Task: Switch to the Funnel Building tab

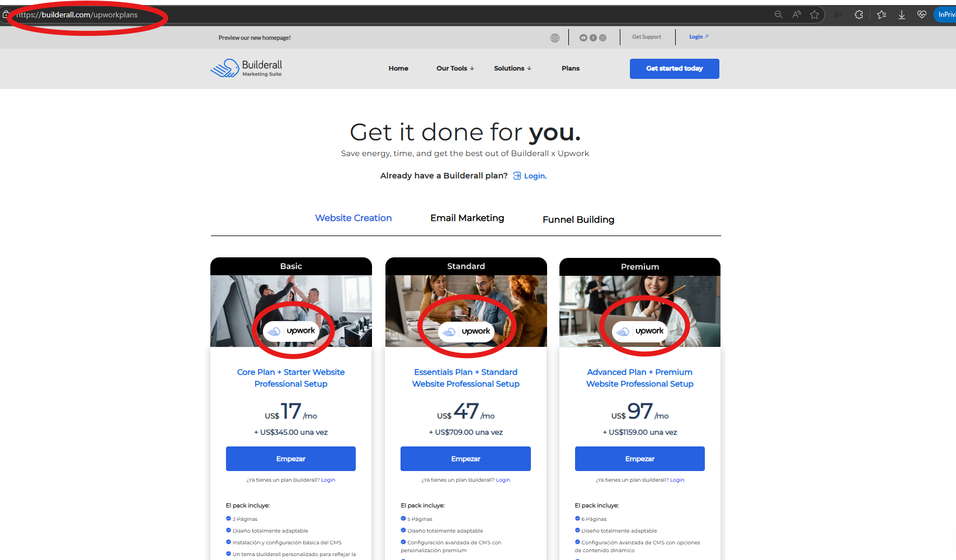Action: [578, 220]
